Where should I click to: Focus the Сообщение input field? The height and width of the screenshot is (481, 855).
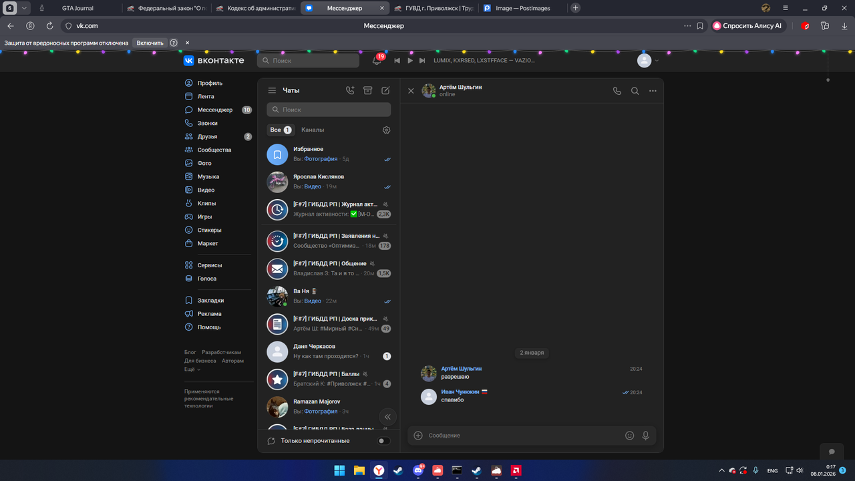[523, 436]
